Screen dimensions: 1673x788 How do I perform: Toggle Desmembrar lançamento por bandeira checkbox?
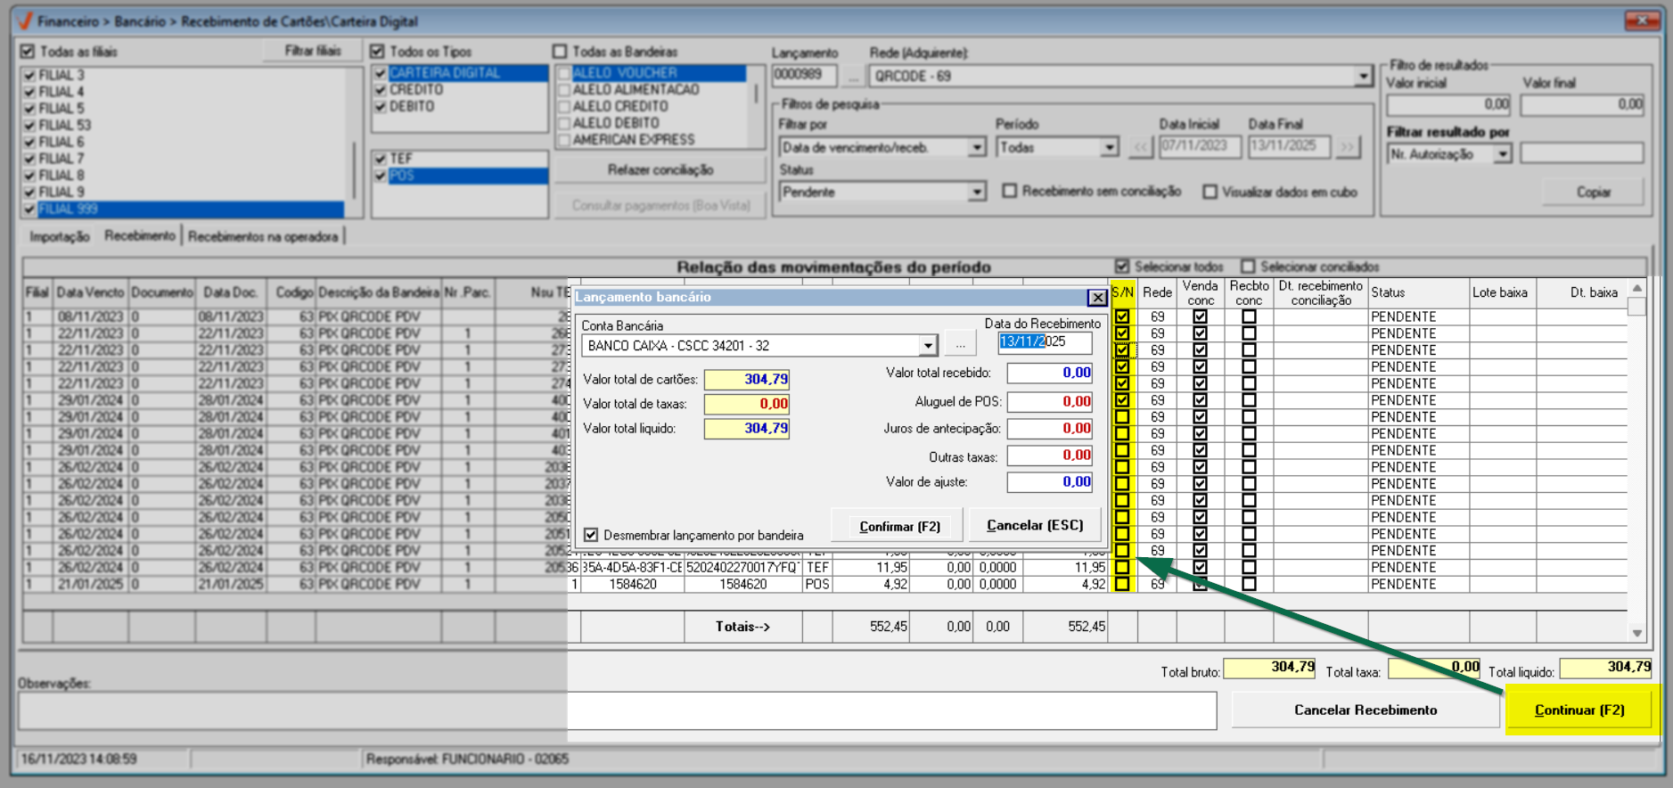pyautogui.click(x=591, y=535)
